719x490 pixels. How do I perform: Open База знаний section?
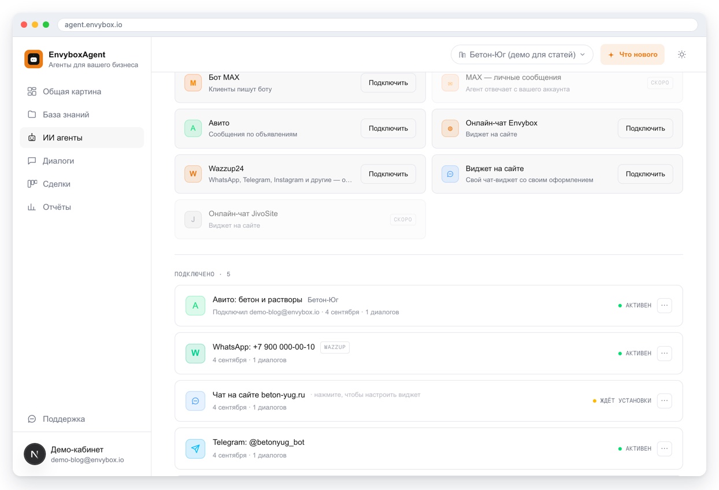[x=81, y=114]
